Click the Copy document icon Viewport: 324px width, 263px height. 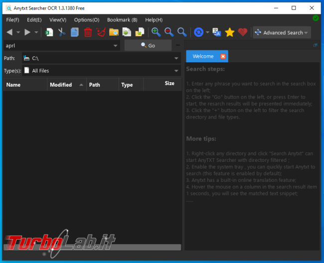point(75,32)
